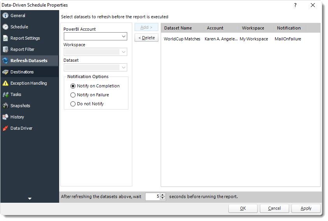Viewport: 328px width, 221px height.
Task: Expand sidebar with the down arrow
Action: [x=30, y=198]
